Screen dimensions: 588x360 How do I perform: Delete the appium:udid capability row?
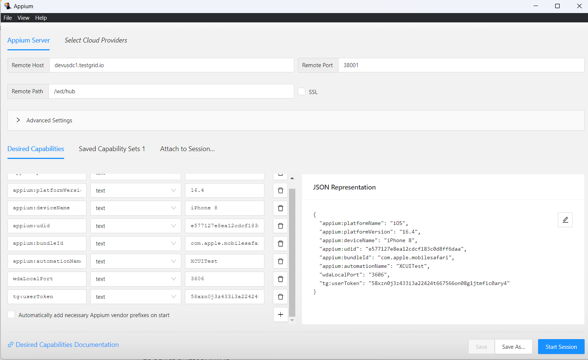point(280,226)
